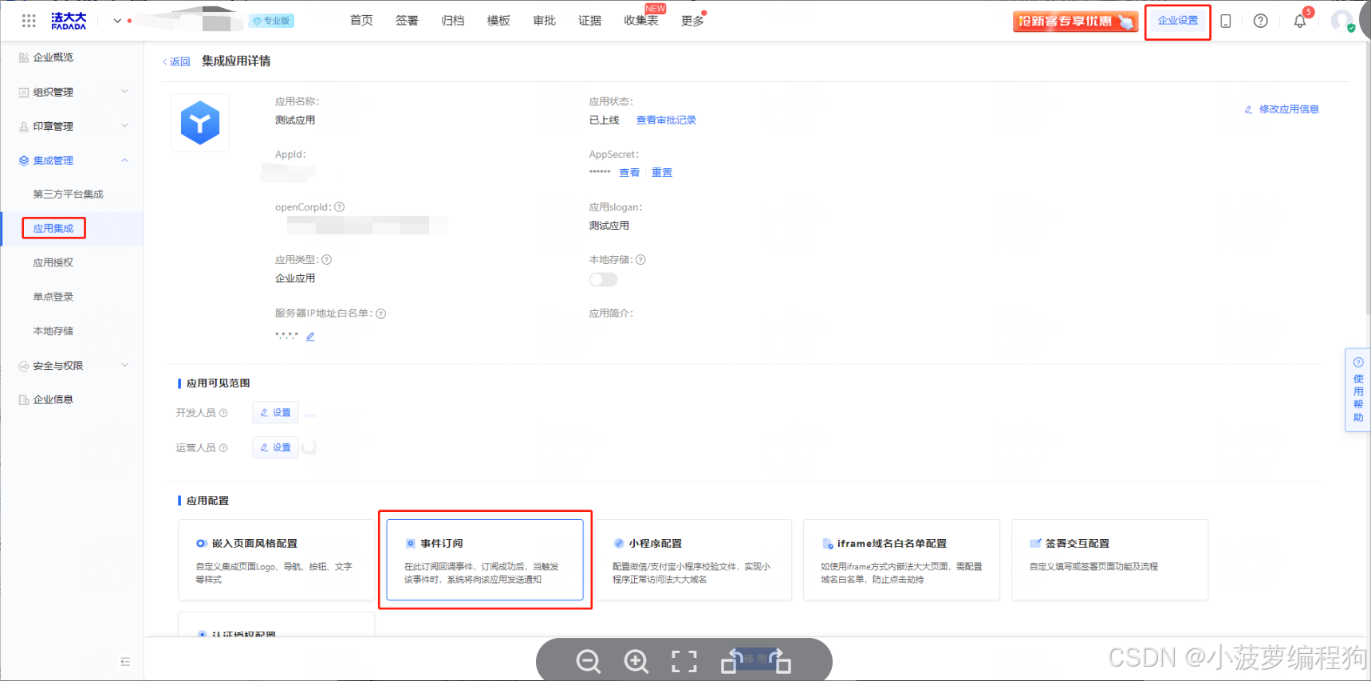Go to 企业概览 in sidebar

53,57
